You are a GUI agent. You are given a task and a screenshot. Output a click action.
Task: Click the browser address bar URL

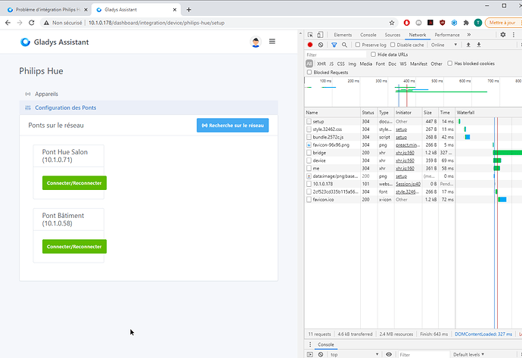pyautogui.click(x=157, y=23)
